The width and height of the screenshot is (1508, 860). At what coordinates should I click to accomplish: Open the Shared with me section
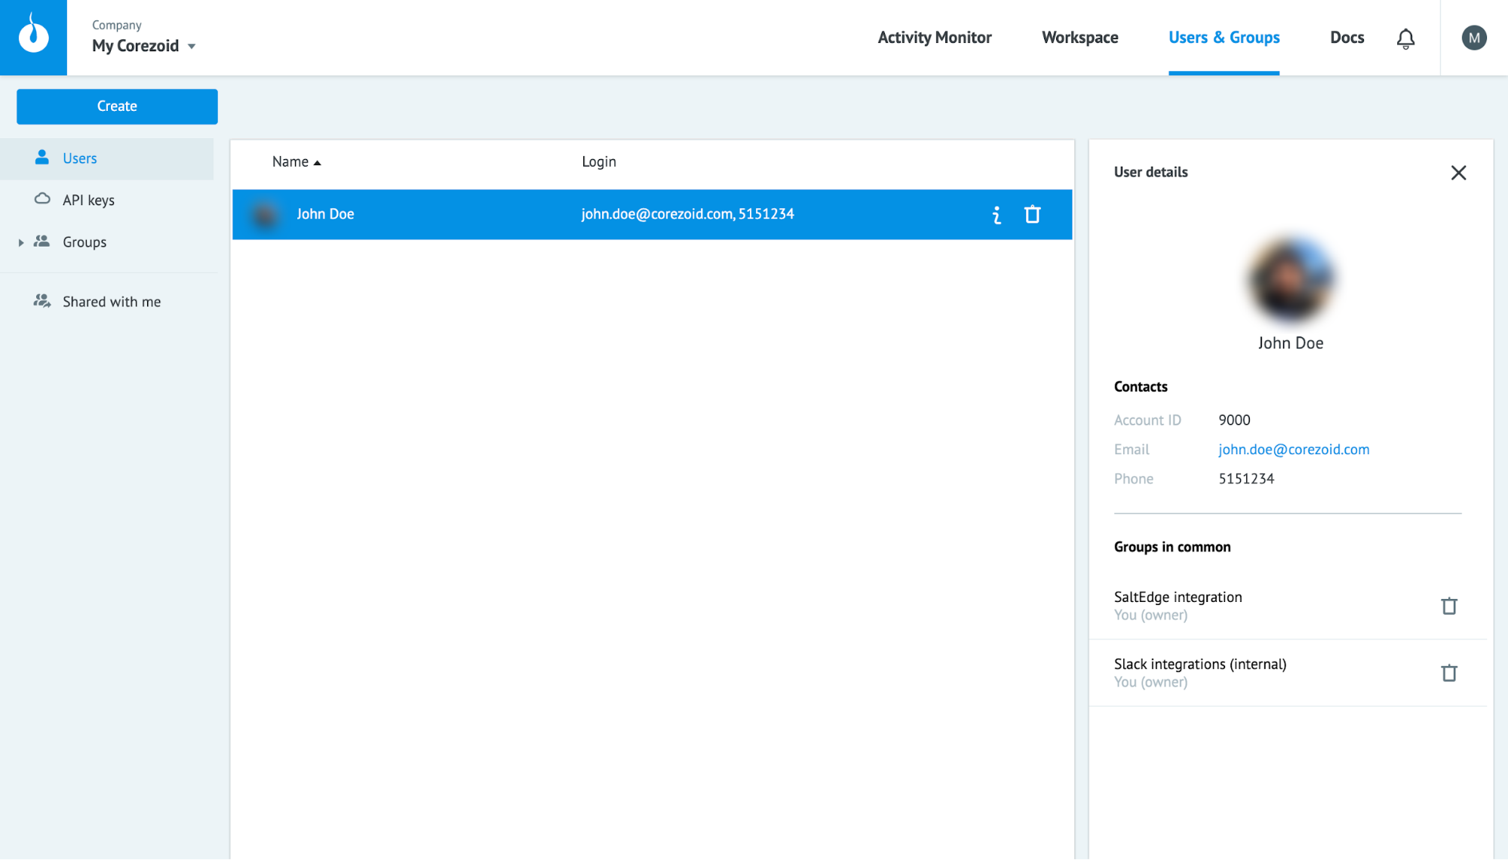112,300
